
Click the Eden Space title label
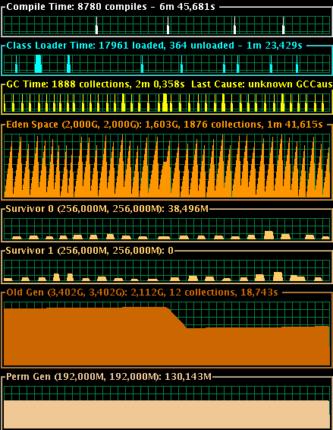[165, 125]
